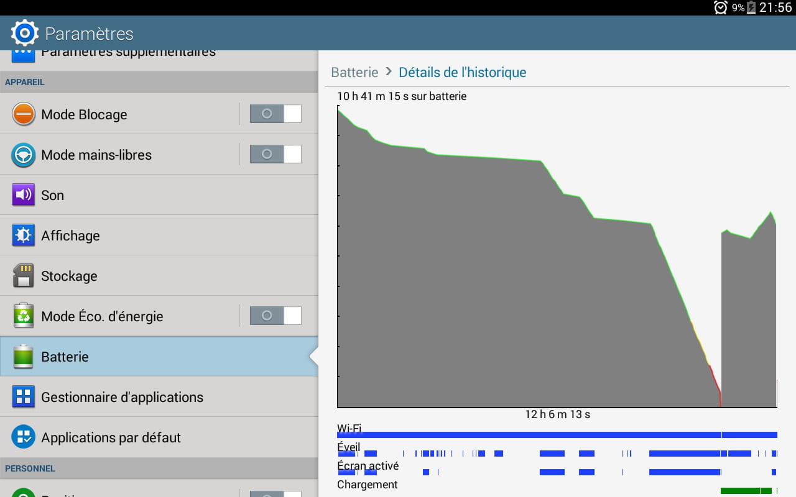Tap the battery history graph
Viewport: 796px width, 497px height.
pos(557,256)
